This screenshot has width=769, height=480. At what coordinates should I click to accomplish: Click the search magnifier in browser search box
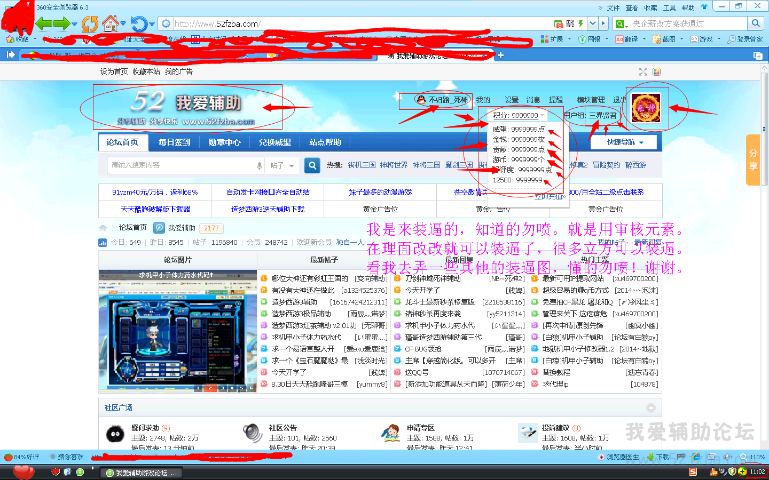755,23
